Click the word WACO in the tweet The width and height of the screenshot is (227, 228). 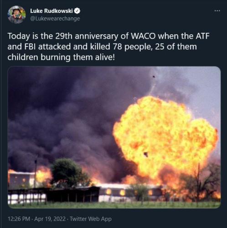tap(143, 36)
